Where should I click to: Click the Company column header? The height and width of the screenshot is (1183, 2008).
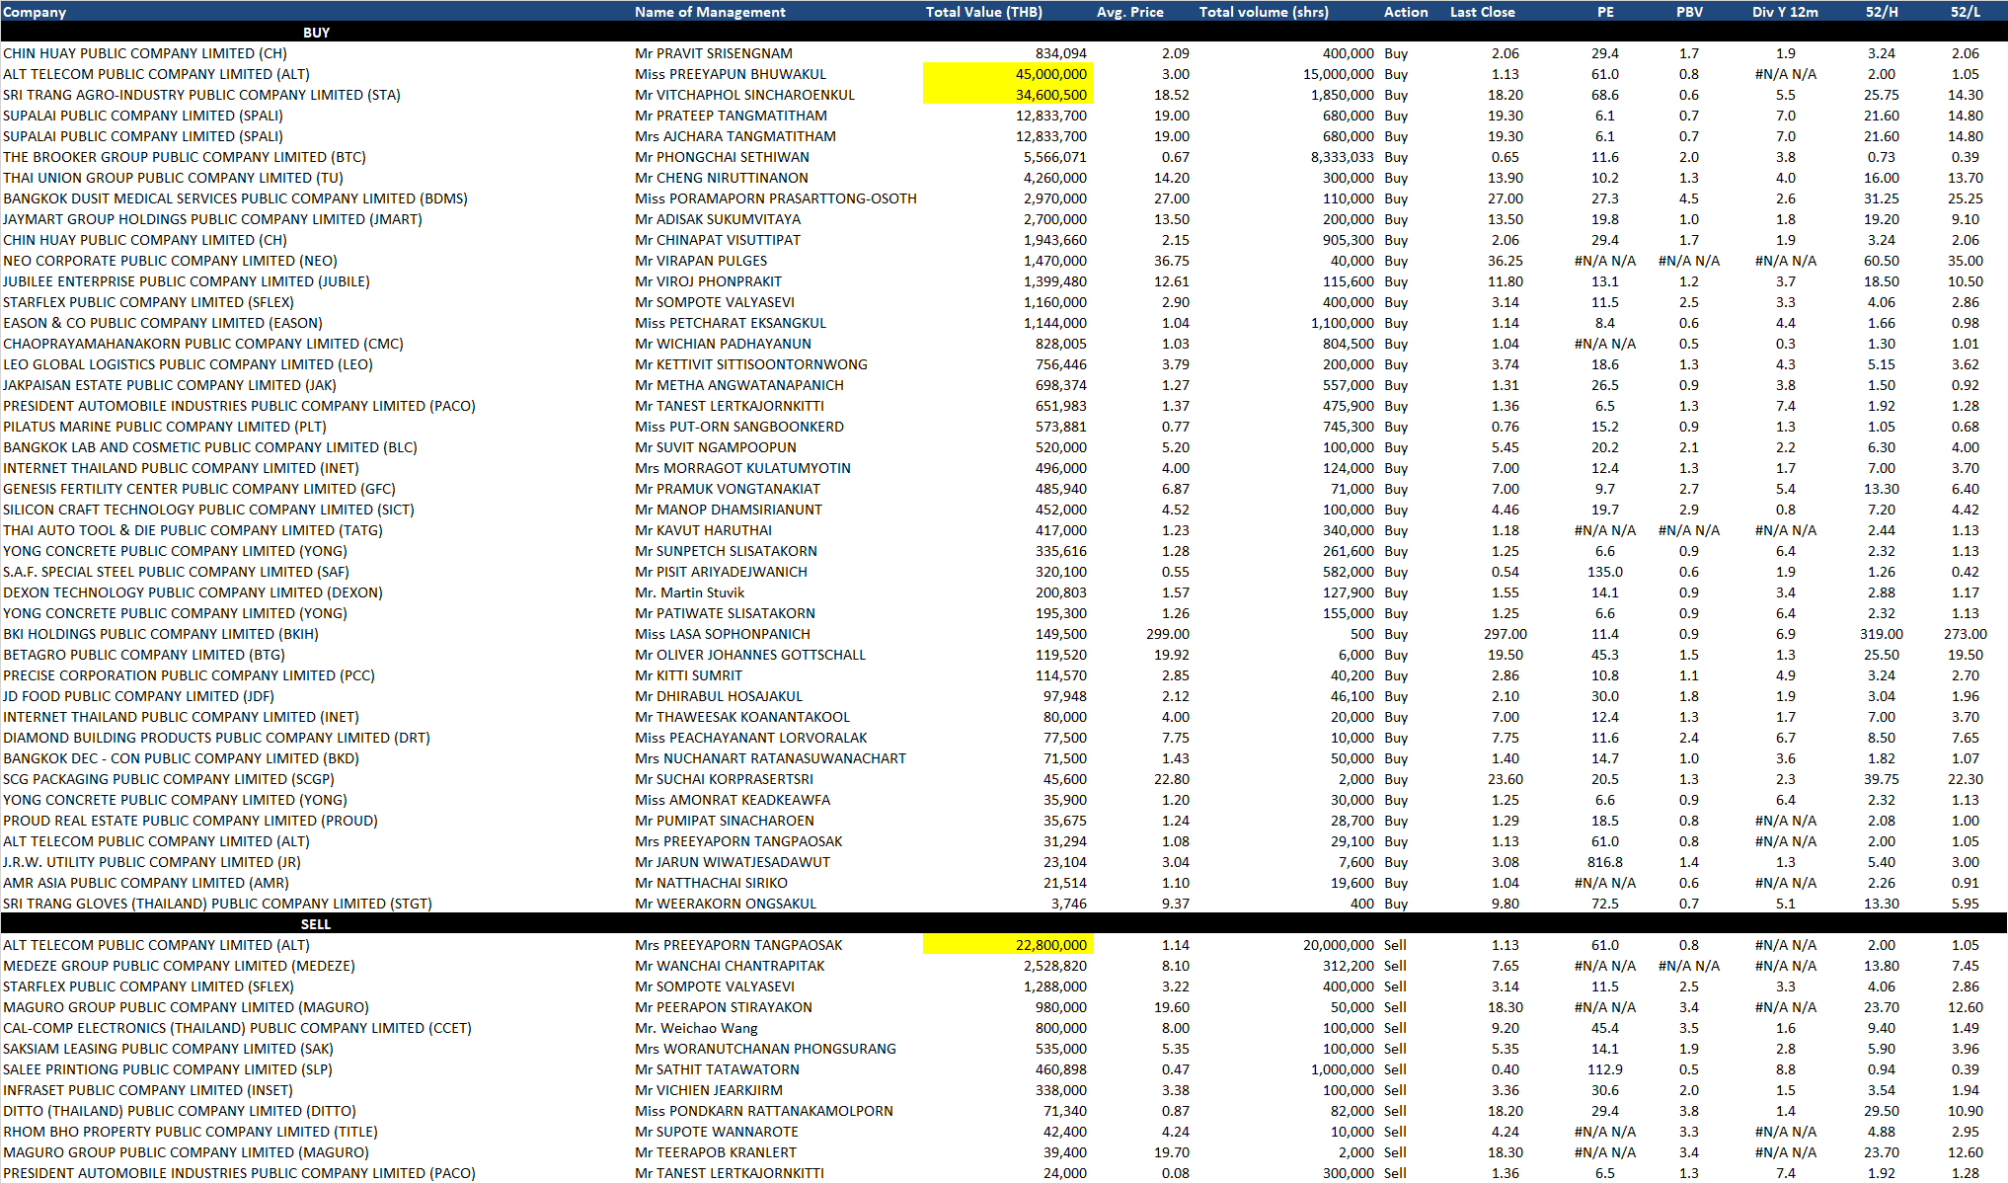click(x=36, y=12)
